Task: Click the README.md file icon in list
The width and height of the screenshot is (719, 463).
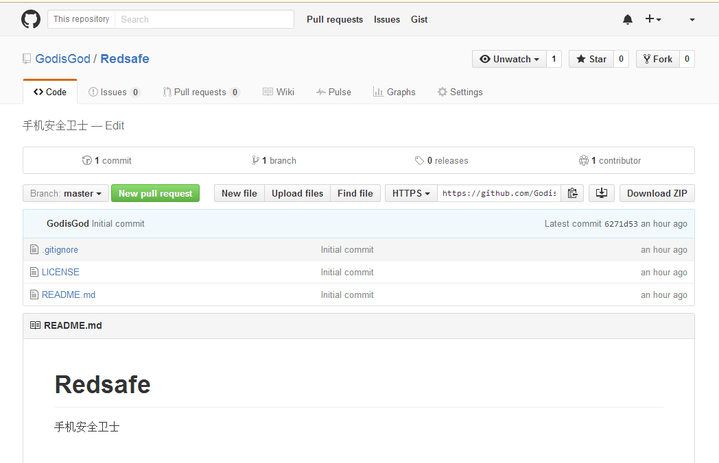Action: [34, 295]
